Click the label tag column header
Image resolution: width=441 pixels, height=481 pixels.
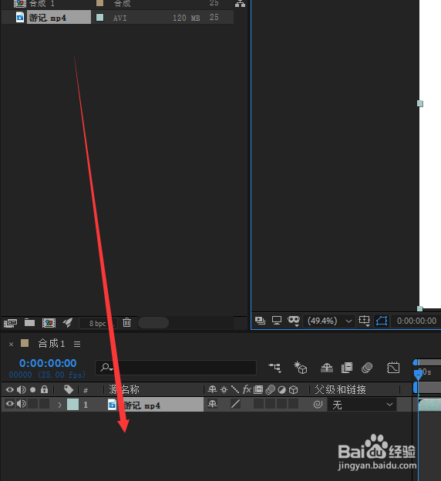(69, 389)
